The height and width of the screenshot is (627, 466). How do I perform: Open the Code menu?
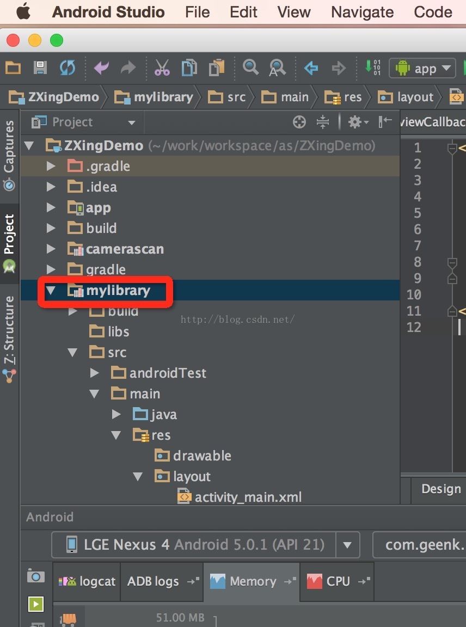point(433,12)
